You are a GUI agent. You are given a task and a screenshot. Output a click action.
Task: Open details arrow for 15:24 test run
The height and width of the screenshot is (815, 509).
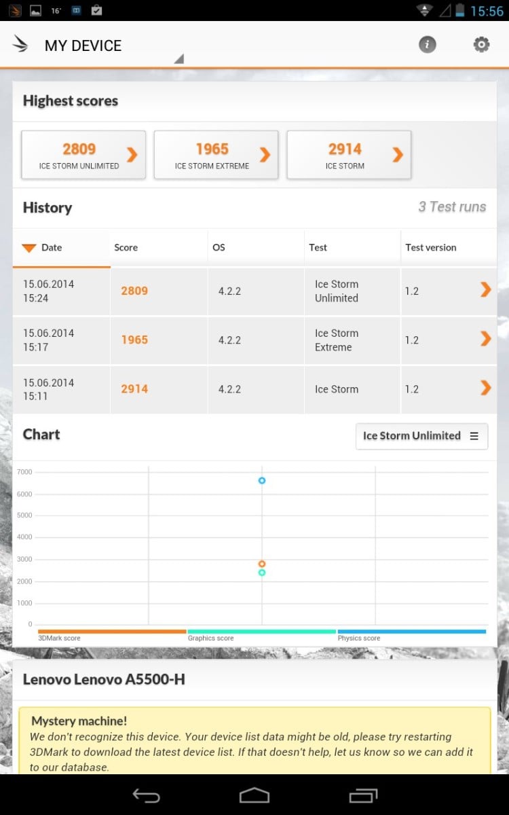pos(485,290)
